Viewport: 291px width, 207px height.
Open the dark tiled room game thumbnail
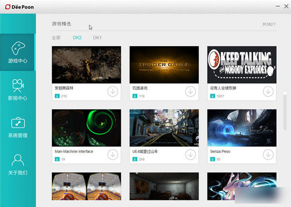(x=164, y=187)
